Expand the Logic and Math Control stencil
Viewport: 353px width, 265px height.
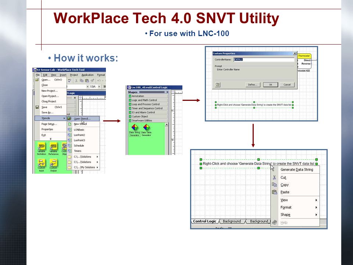(x=148, y=100)
